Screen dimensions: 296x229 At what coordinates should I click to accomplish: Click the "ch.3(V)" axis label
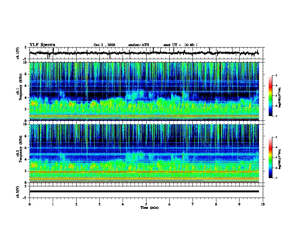(18, 192)
